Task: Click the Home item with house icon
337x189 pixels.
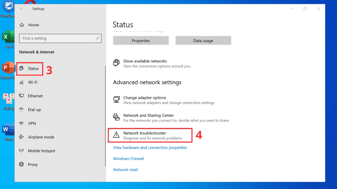Action: click(x=34, y=25)
